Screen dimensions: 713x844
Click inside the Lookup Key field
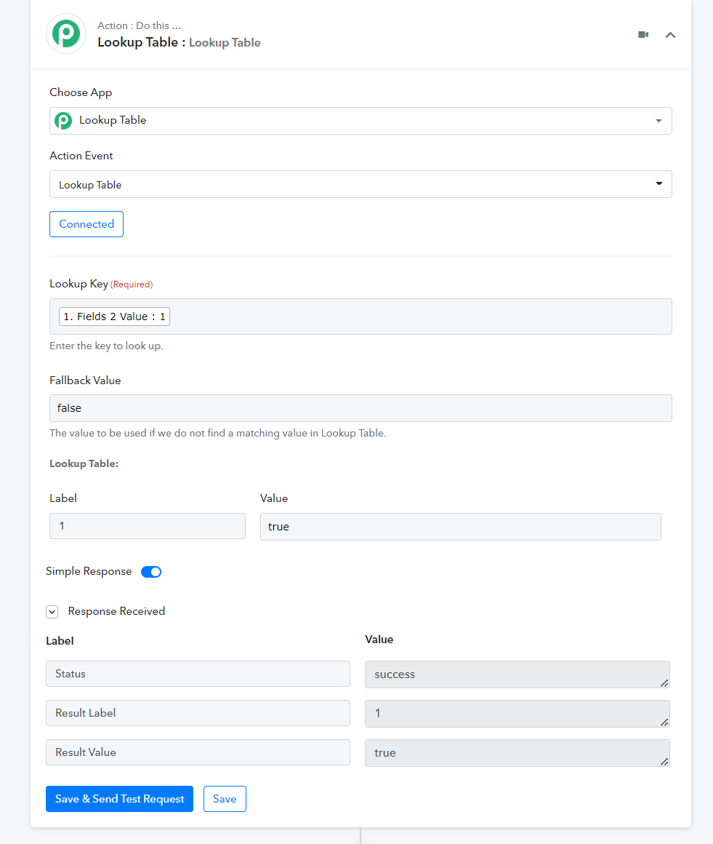coord(422,316)
